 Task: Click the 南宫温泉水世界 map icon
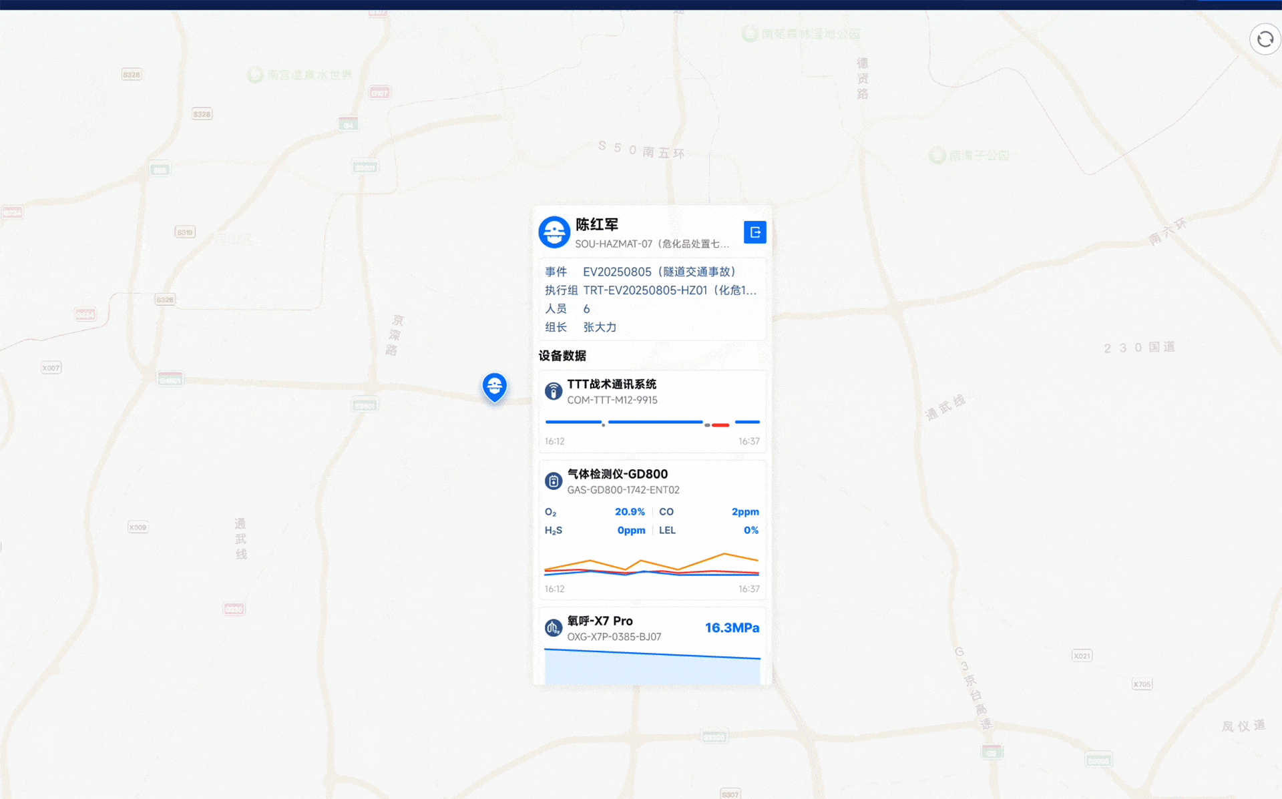(x=255, y=75)
